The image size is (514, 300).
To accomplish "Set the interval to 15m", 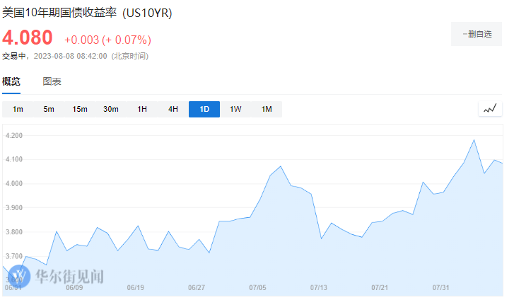I will click(x=80, y=109).
